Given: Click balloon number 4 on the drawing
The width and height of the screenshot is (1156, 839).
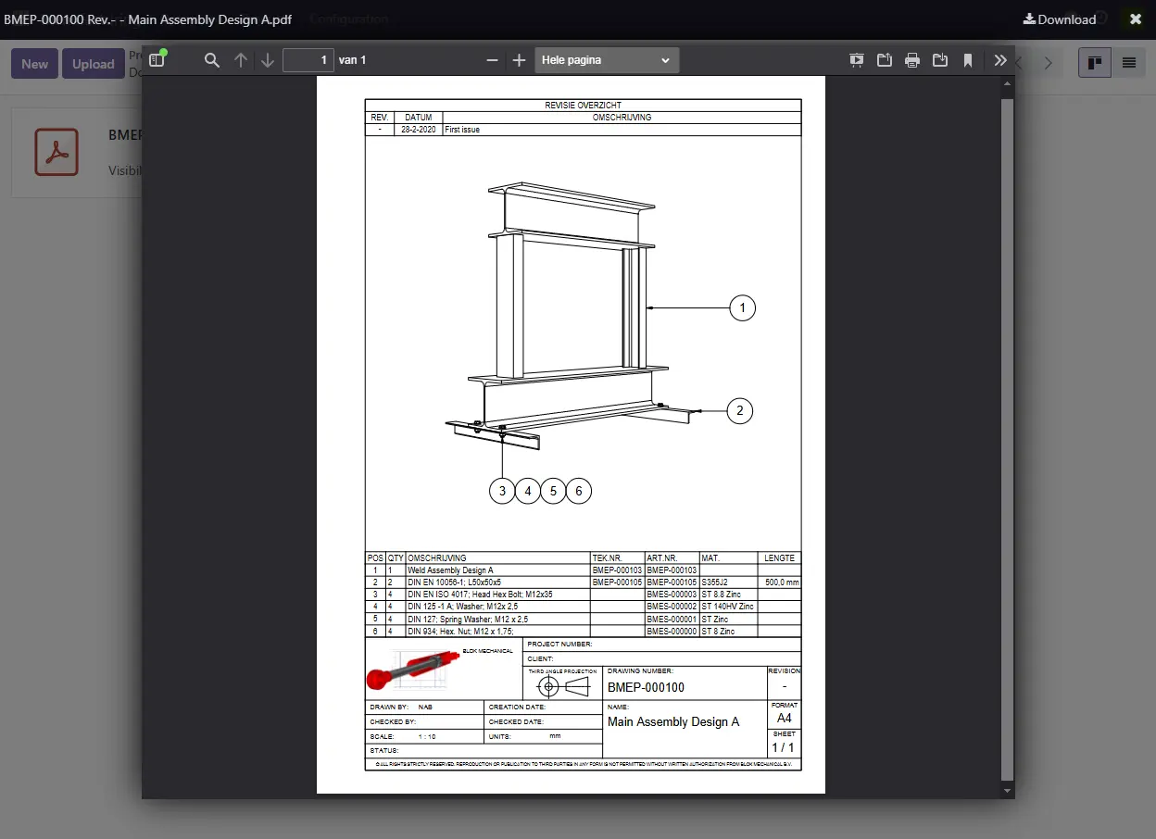Looking at the screenshot, I should click(x=528, y=491).
